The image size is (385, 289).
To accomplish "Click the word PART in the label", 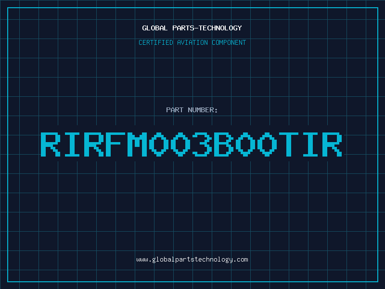I will 175,110.
